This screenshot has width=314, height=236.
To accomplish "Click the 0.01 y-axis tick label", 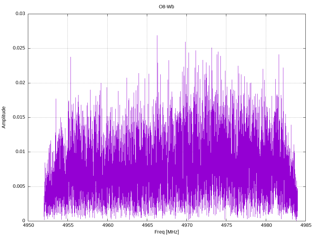I will coord(21,152).
